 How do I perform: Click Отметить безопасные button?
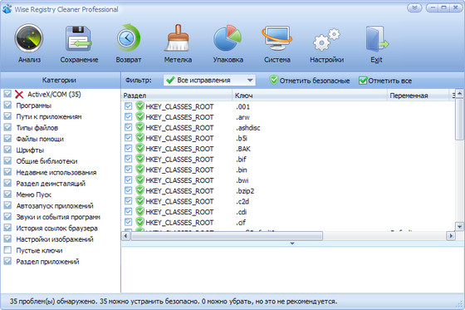[310, 81]
